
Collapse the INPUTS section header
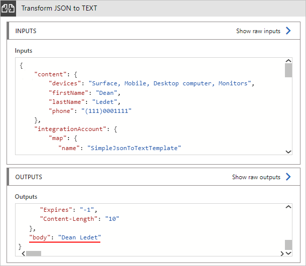click(26, 31)
